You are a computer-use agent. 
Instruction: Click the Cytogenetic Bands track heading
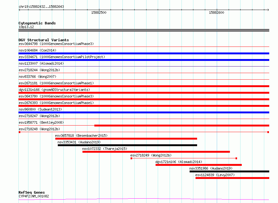pos(37,23)
